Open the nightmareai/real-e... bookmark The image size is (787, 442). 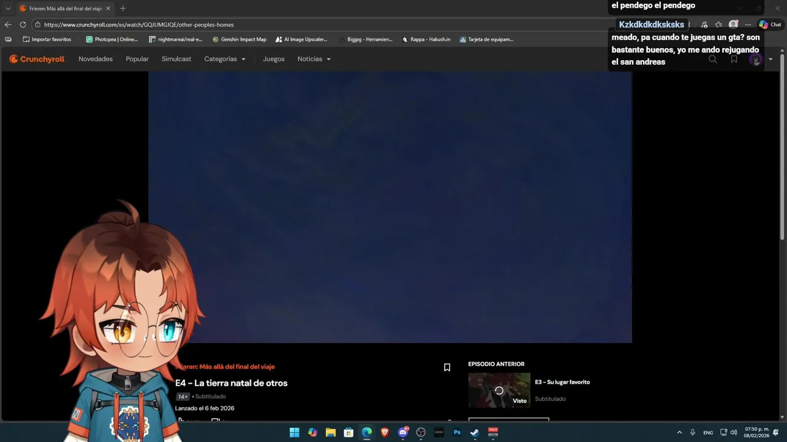(176, 39)
